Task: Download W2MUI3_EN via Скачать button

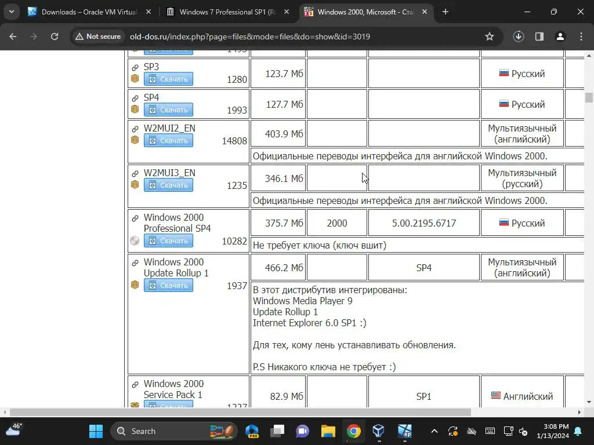Action: pyautogui.click(x=168, y=185)
